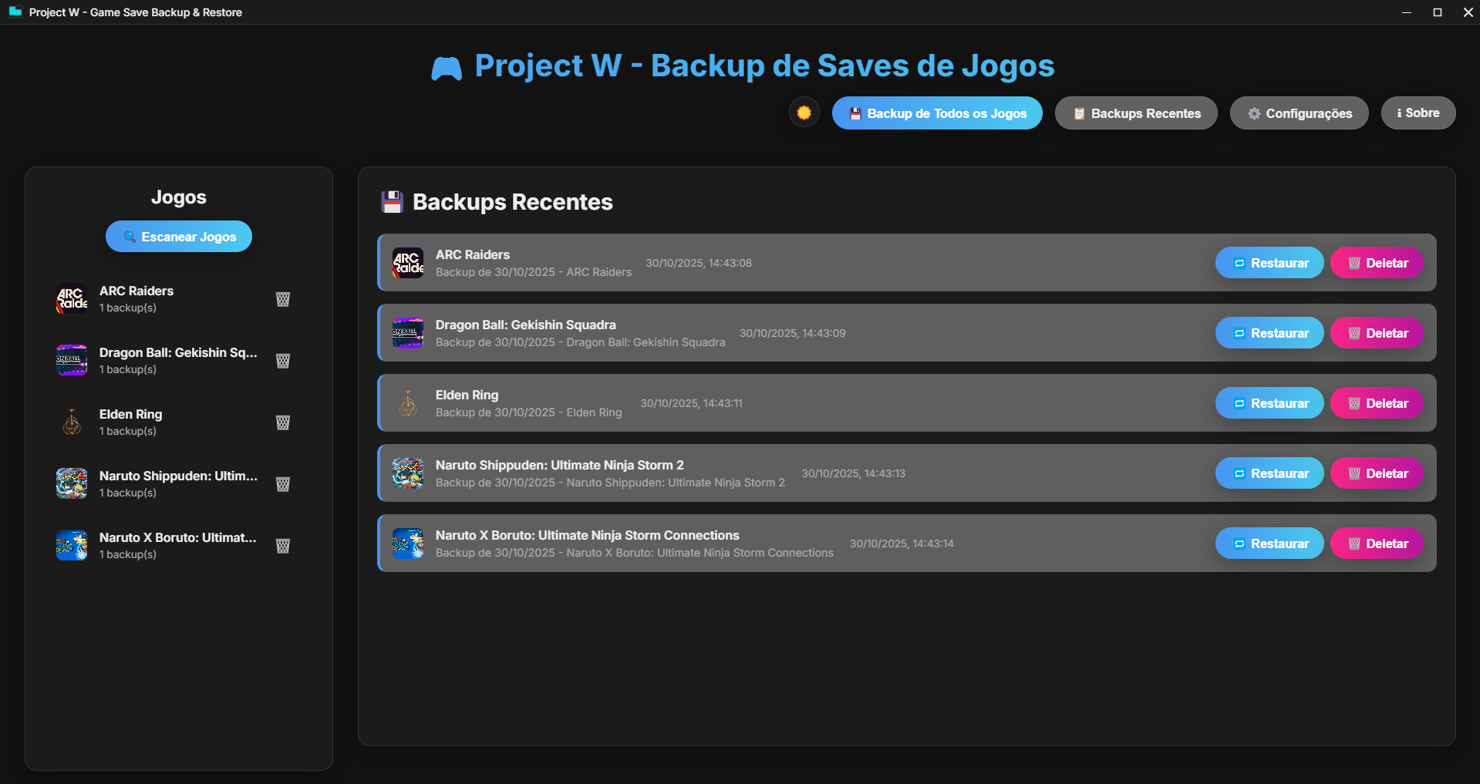Viewport: 1480px width, 784px height.
Task: Delete the ARC Raiders backup entry
Action: [x=1377, y=263]
